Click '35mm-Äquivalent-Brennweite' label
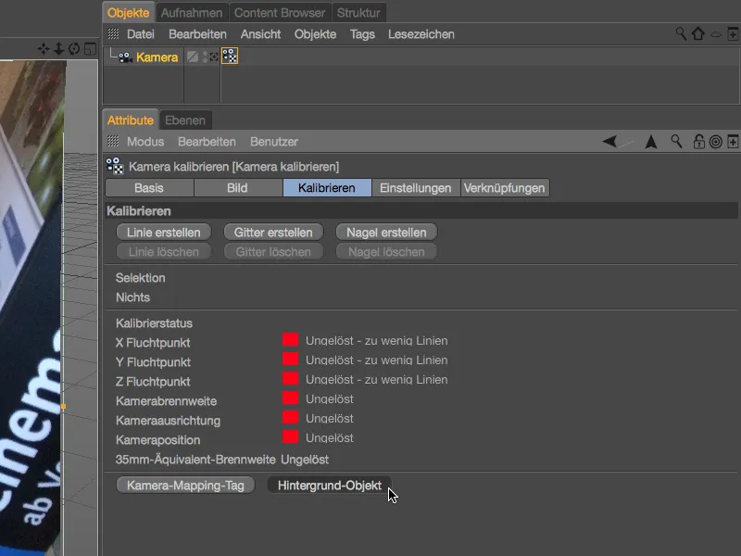Screen dimensions: 741x556 tap(195, 459)
